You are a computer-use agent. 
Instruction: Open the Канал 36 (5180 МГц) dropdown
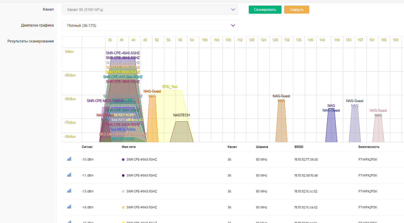pos(150,10)
